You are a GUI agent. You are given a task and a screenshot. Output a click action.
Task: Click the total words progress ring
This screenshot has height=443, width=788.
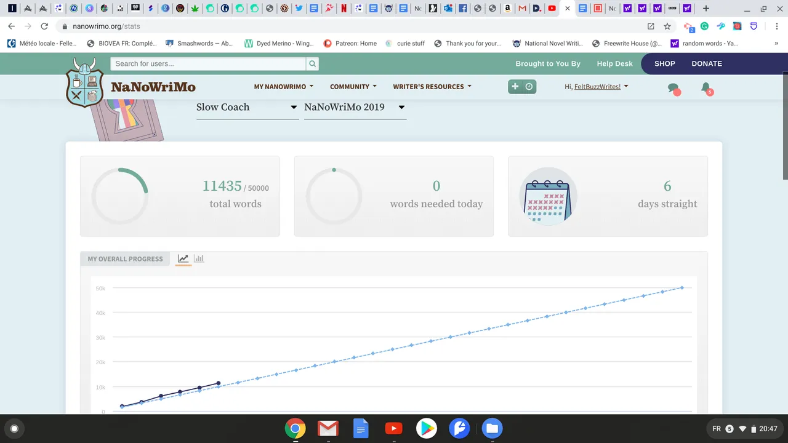click(120, 196)
